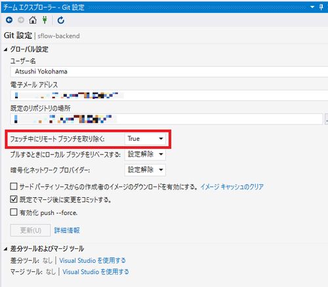Toggle the auto-hide pin icon
This screenshot has height=287, width=328.
(x=321, y=7)
